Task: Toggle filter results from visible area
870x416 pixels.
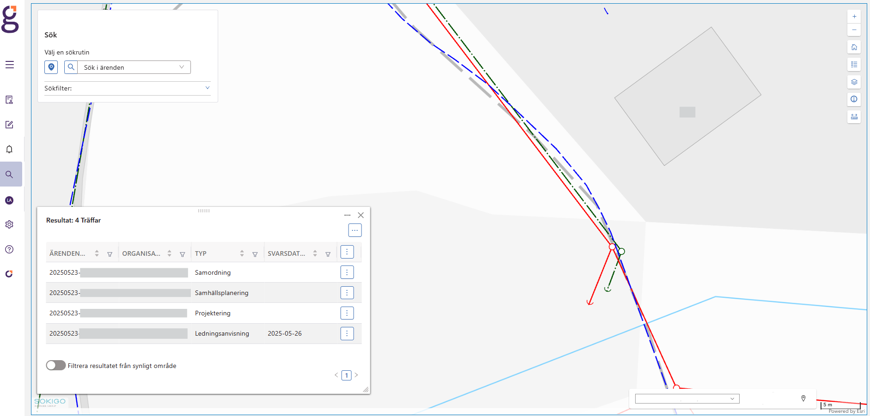Action: click(x=56, y=365)
